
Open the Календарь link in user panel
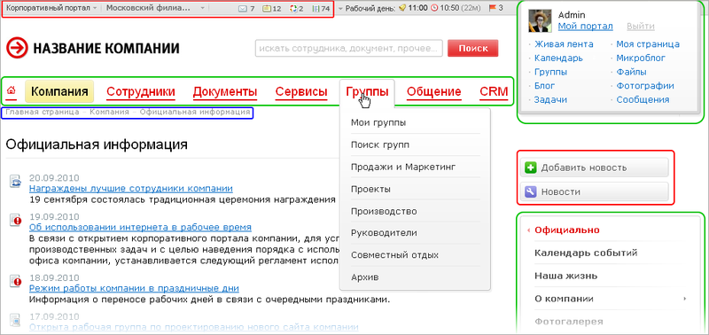coord(558,58)
